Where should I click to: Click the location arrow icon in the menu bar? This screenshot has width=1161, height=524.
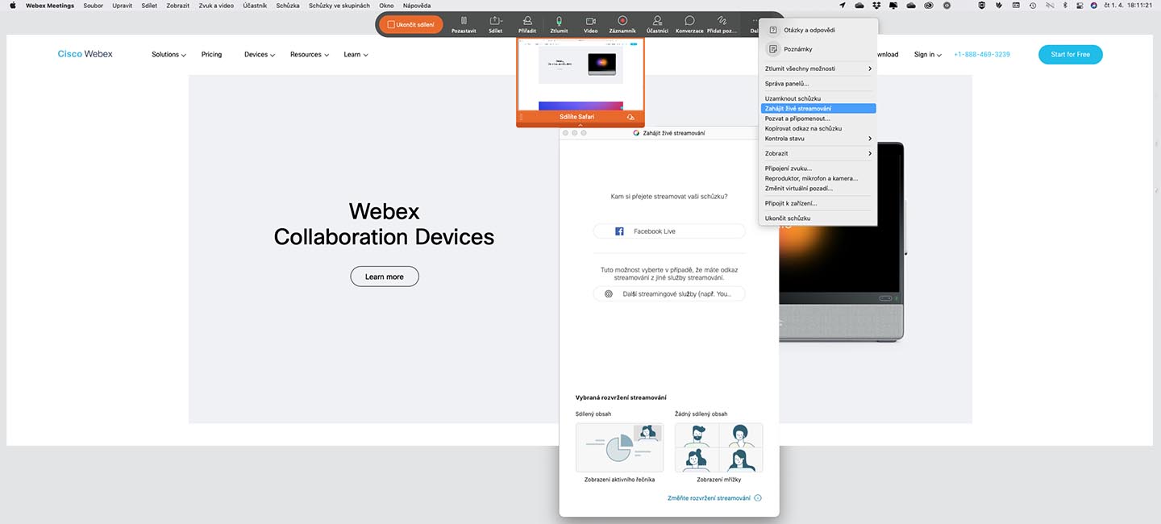tap(843, 5)
